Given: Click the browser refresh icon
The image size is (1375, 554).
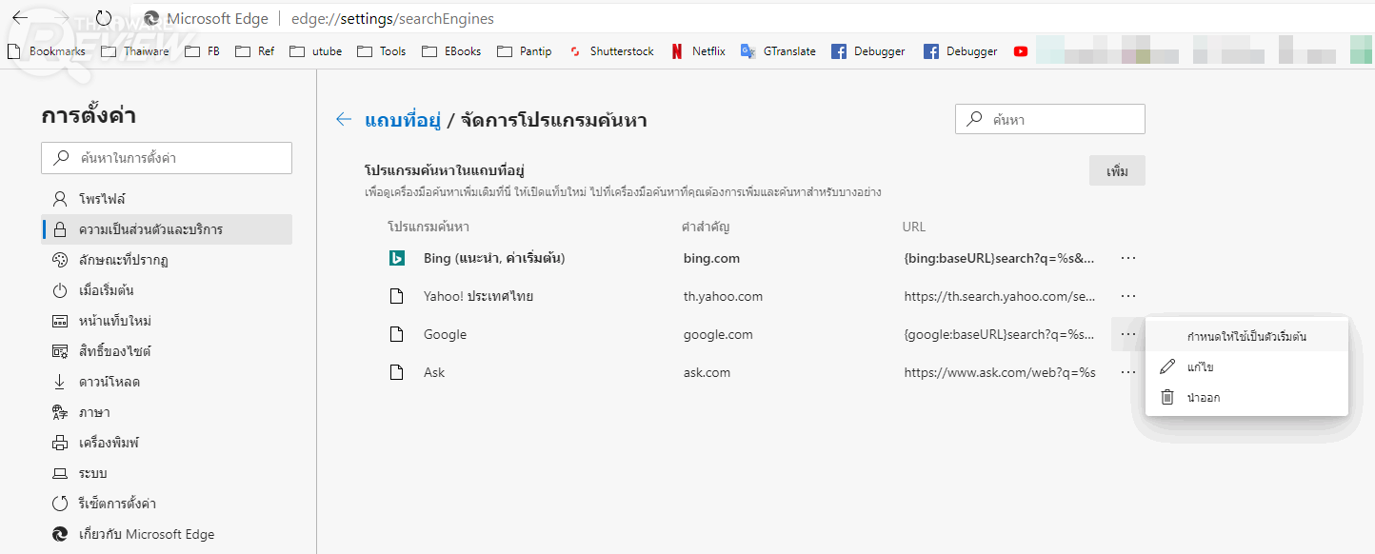Looking at the screenshot, I should [x=104, y=18].
